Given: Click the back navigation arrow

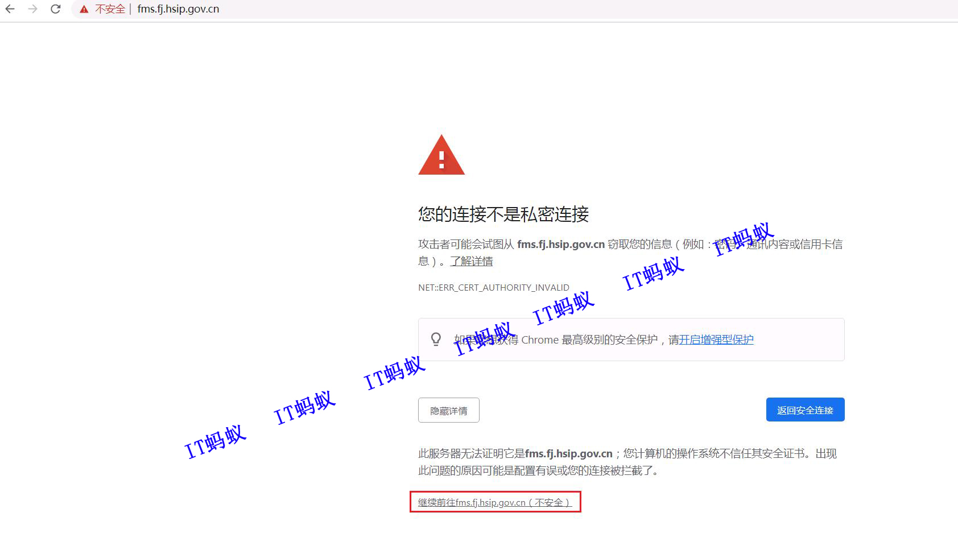Looking at the screenshot, I should [10, 9].
